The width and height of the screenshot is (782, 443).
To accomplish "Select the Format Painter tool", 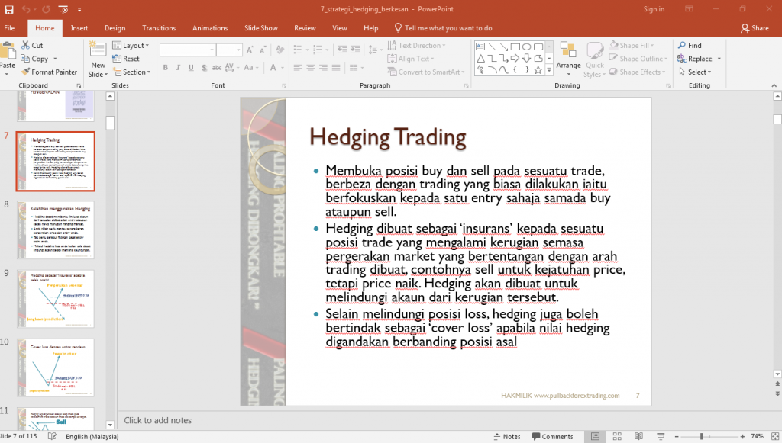I will pos(49,72).
